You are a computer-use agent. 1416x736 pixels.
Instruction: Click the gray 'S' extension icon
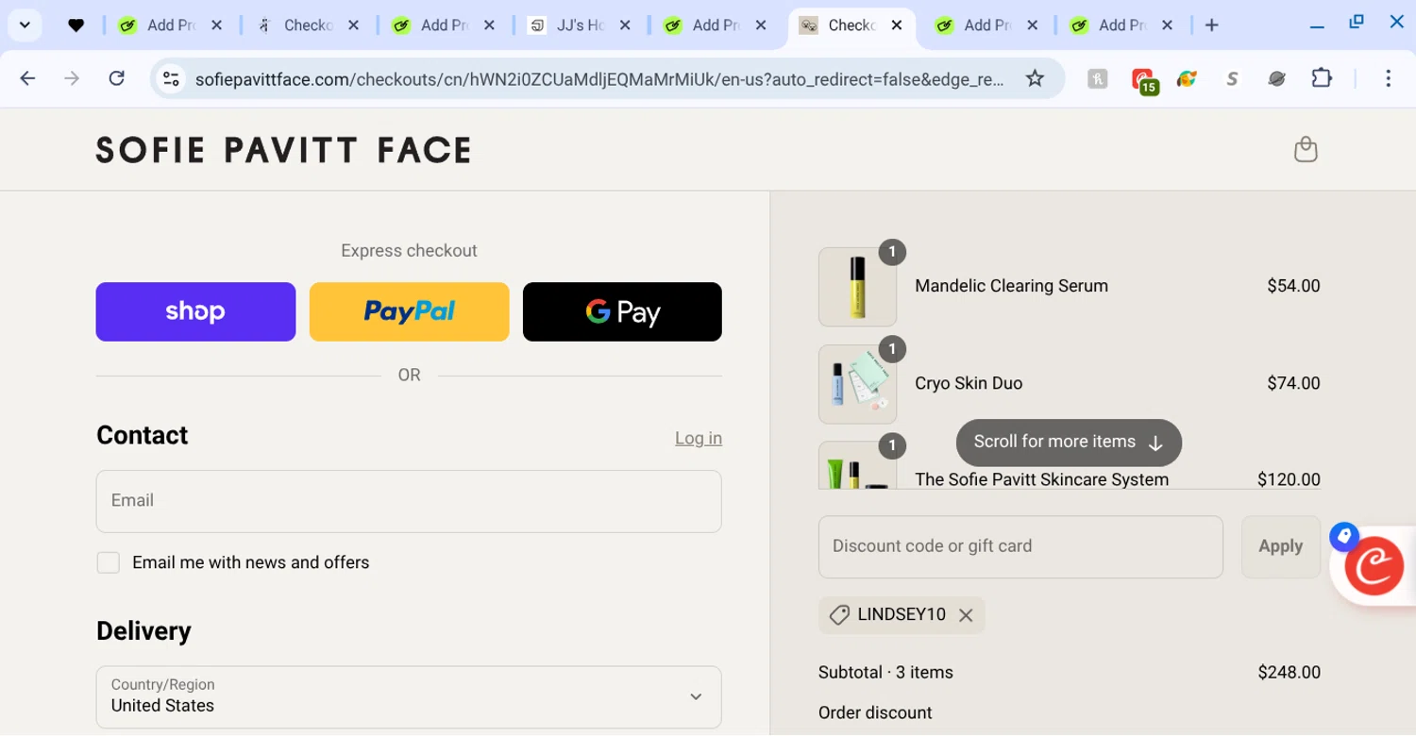click(1232, 79)
